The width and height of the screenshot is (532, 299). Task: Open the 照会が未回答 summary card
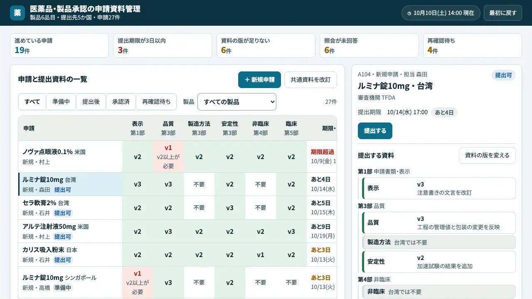click(369, 46)
